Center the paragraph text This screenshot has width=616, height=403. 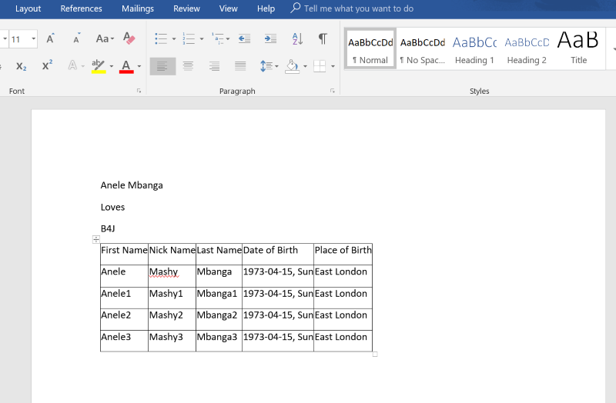(188, 66)
